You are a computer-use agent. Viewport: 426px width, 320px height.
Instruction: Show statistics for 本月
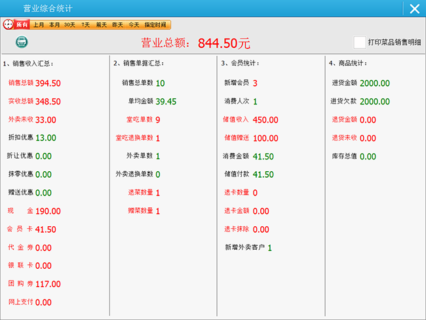[54, 24]
